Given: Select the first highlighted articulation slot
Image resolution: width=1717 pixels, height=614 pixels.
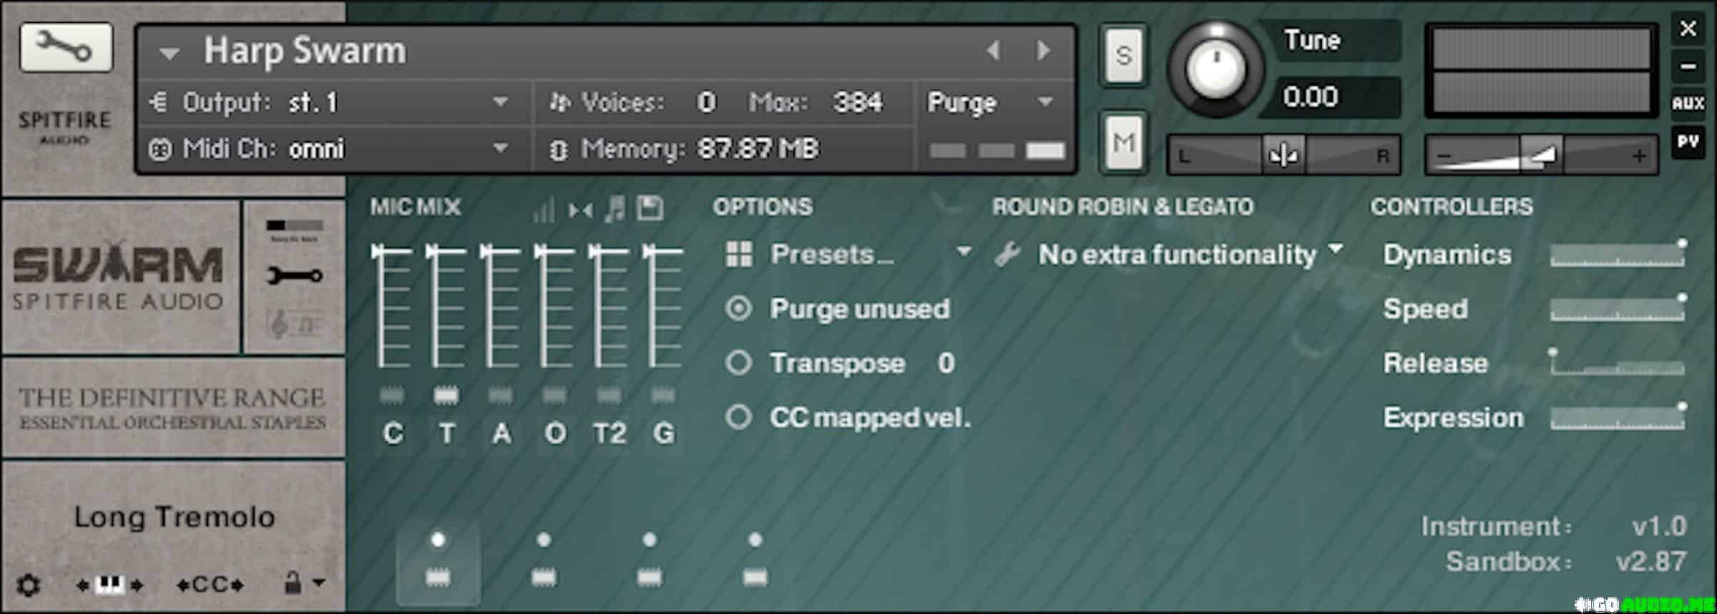Looking at the screenshot, I should 439,562.
